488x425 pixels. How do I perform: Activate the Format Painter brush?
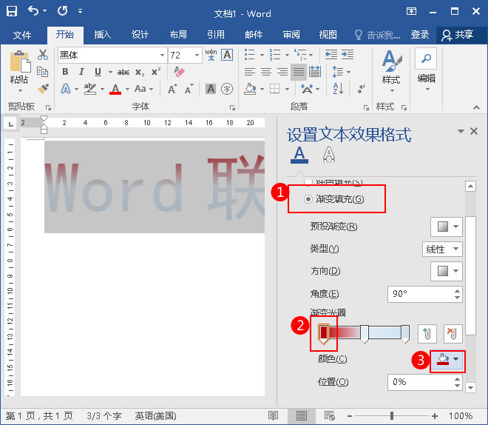[43, 89]
